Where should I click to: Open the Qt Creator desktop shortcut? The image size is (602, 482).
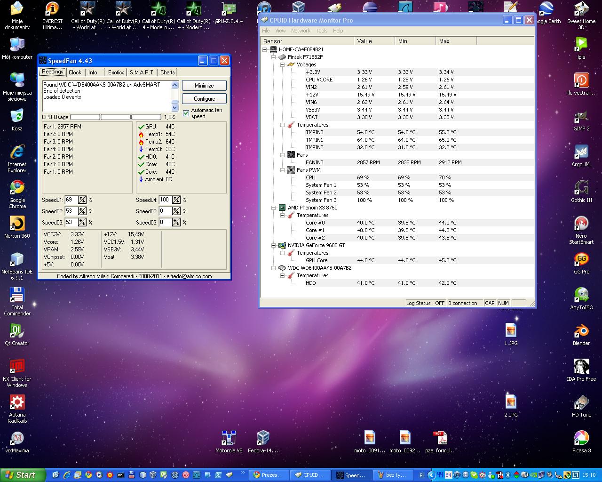tap(17, 332)
